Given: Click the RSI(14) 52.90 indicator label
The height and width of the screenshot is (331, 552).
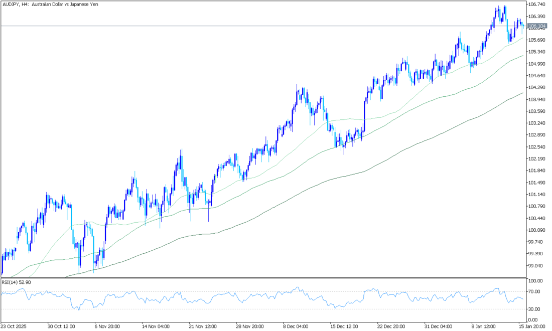Looking at the screenshot, I should coord(17,282).
